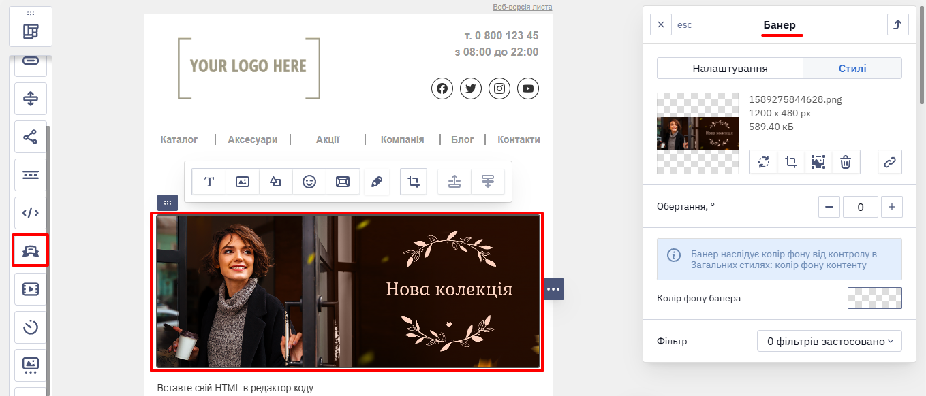
Task: Open Twitter icon in email header
Action: [471, 88]
